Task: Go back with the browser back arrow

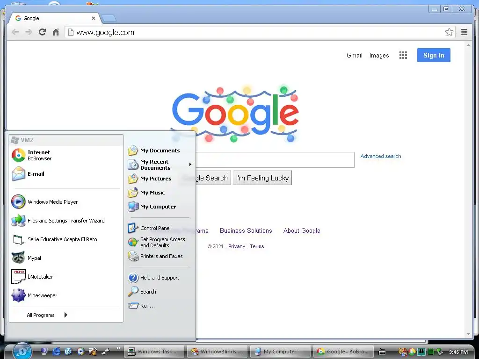Action: coord(15,32)
